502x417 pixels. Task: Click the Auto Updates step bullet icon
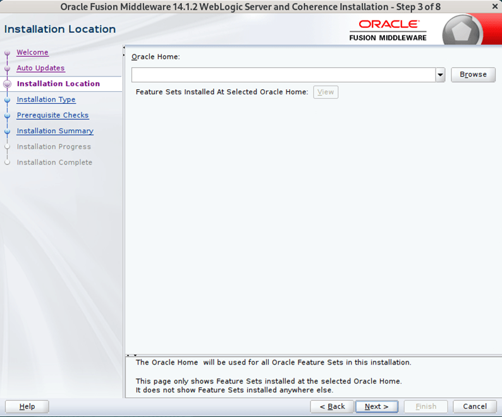coord(8,68)
